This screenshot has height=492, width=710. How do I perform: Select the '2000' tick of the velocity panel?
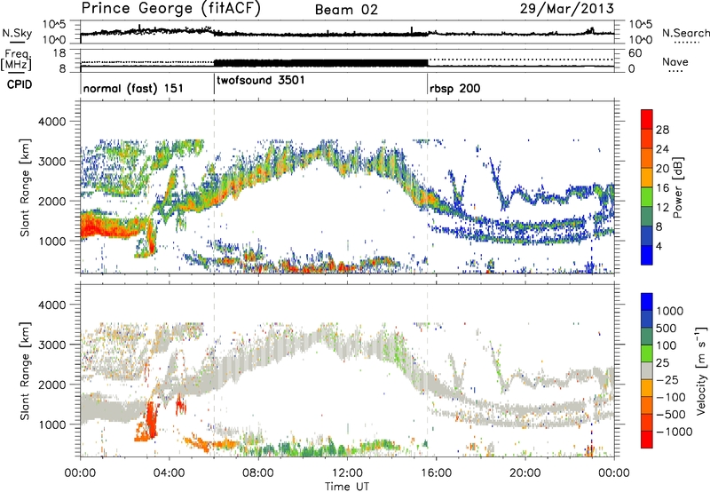[x=51, y=385]
